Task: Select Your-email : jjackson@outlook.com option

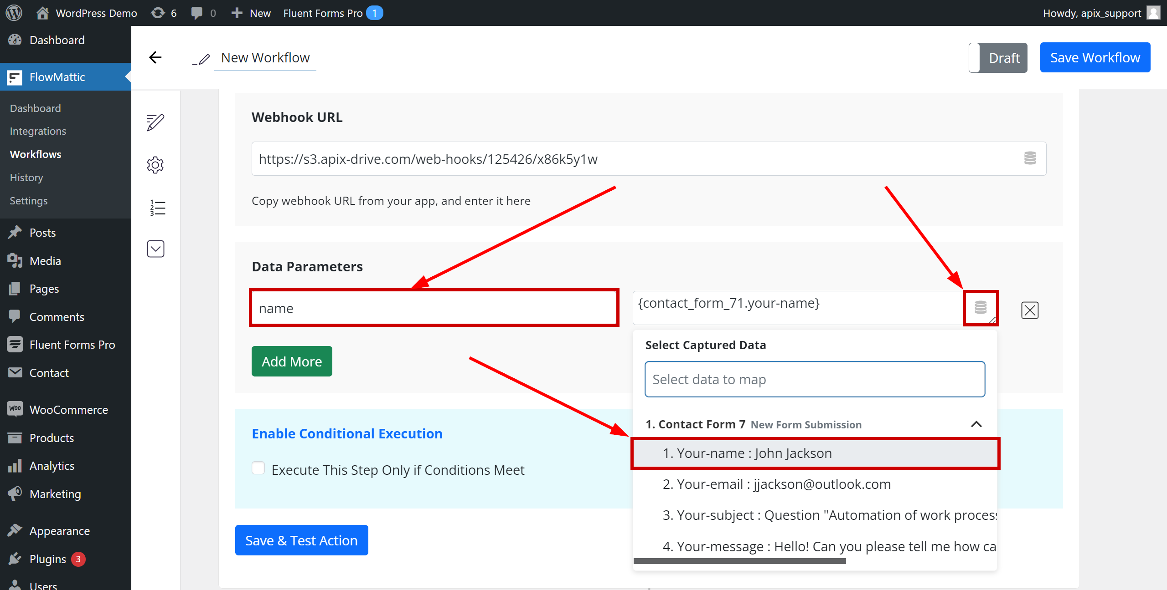Action: pyautogui.click(x=815, y=484)
